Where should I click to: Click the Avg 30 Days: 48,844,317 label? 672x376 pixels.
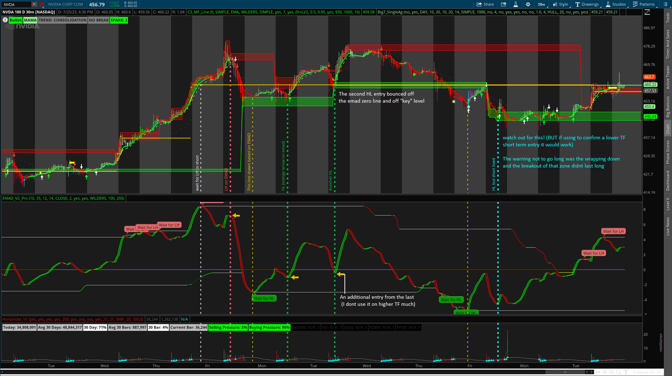click(60, 327)
